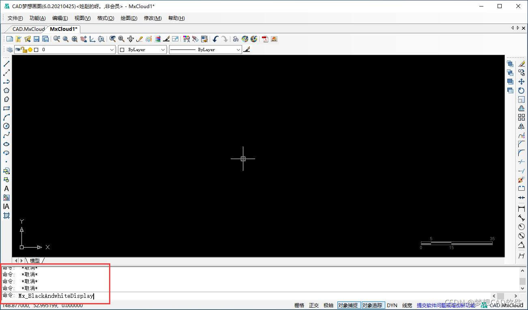This screenshot has height=310, width=528.
Task: Toggle 对象追踪 object tracking
Action: point(372,305)
